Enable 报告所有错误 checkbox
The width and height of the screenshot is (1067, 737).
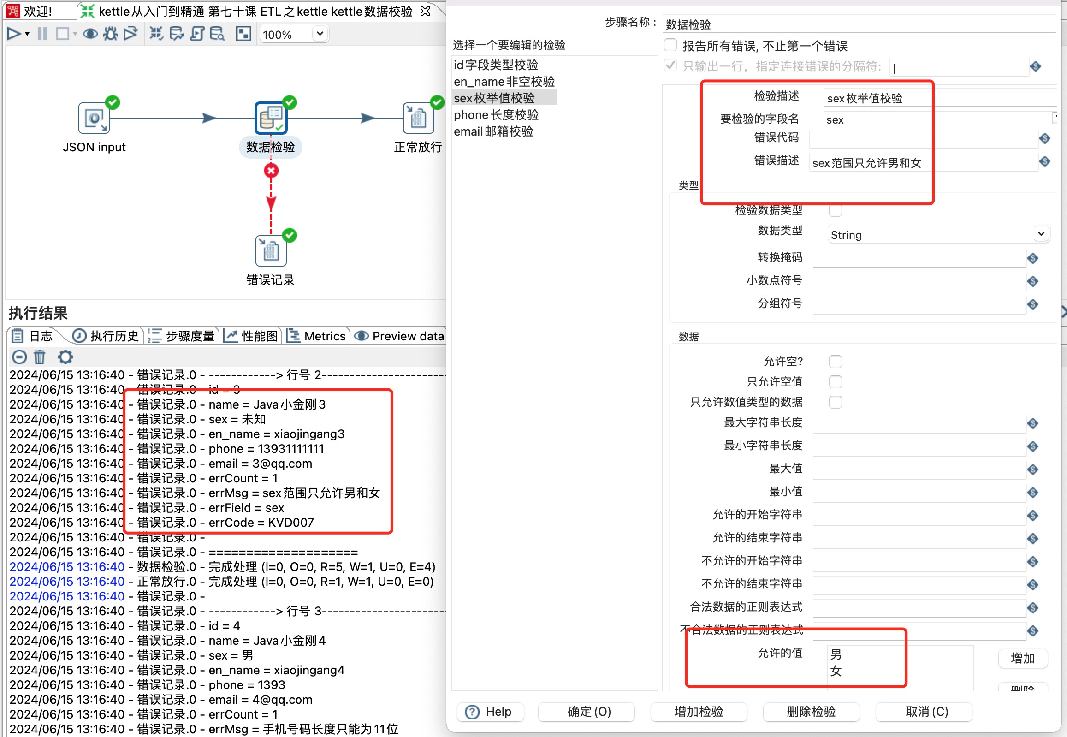click(x=670, y=45)
